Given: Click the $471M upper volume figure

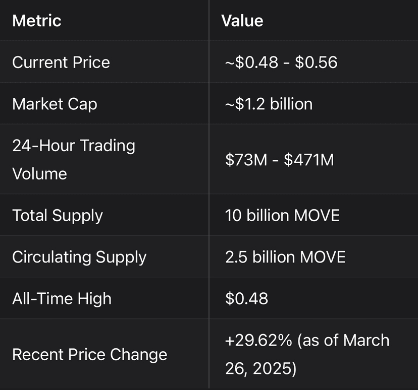Looking at the screenshot, I should tap(309, 160).
